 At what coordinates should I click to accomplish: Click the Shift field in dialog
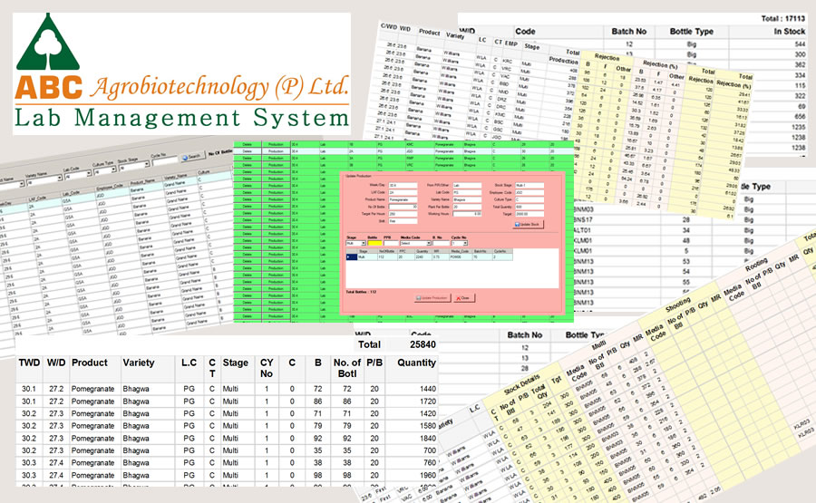click(x=403, y=221)
